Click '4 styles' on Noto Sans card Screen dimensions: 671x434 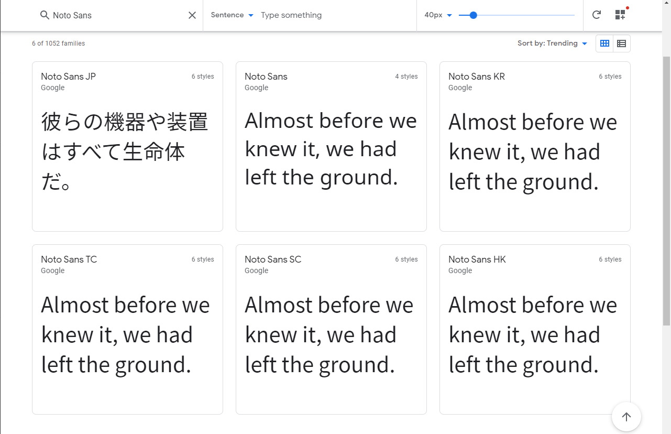(x=406, y=77)
